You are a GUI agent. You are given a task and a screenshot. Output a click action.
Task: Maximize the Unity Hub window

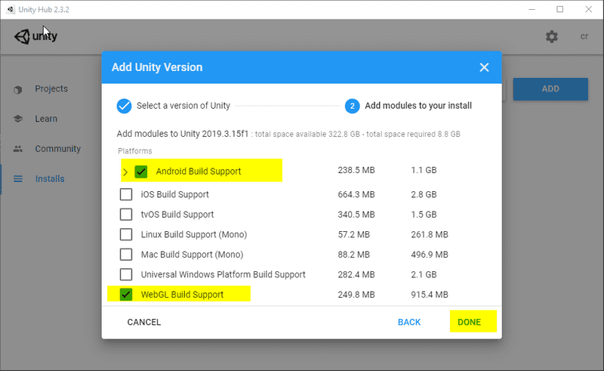pyautogui.click(x=560, y=9)
